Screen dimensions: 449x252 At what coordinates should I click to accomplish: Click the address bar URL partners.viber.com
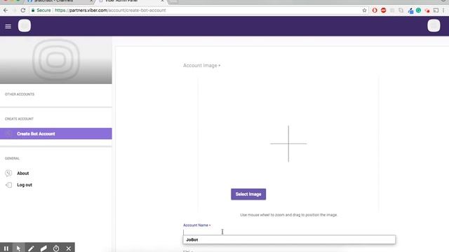[110, 10]
